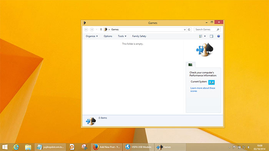Open the Organize menu
This screenshot has height=151, width=269.
[92, 36]
